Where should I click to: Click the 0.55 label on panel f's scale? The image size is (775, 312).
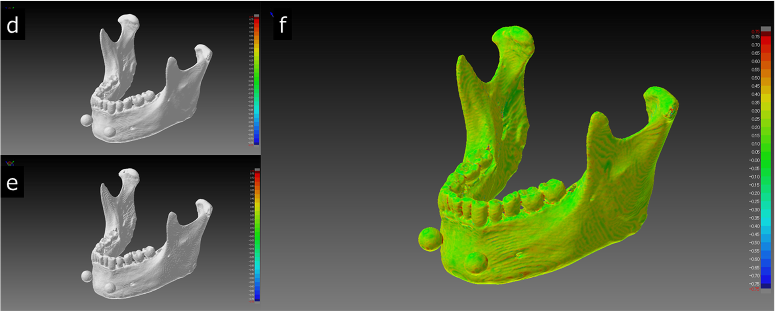[x=755, y=70]
